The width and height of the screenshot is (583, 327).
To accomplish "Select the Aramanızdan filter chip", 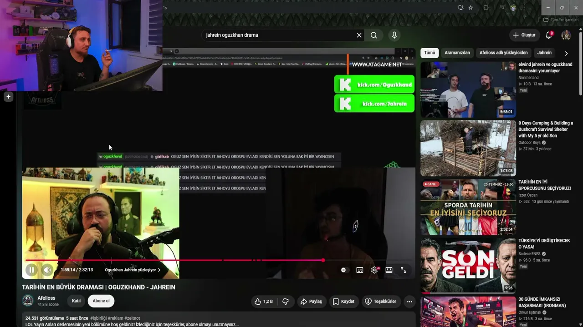I will [457, 53].
